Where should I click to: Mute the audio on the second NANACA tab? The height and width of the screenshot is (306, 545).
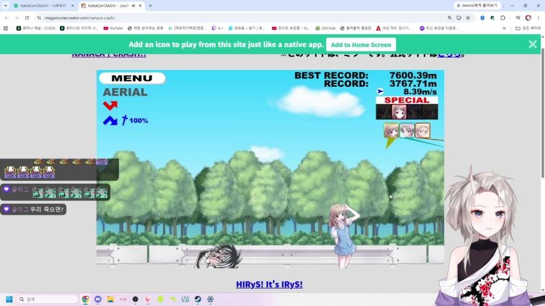pyautogui.click(x=134, y=6)
